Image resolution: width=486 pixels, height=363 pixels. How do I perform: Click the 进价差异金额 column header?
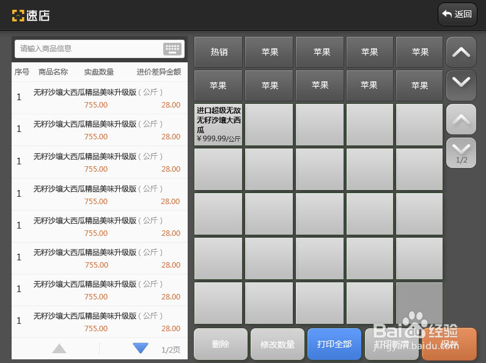point(159,72)
